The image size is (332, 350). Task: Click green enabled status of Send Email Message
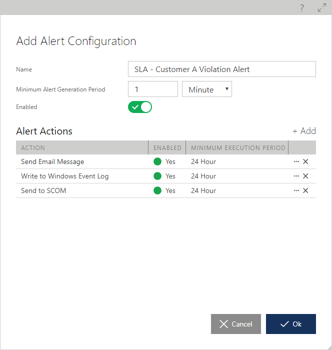point(157,161)
